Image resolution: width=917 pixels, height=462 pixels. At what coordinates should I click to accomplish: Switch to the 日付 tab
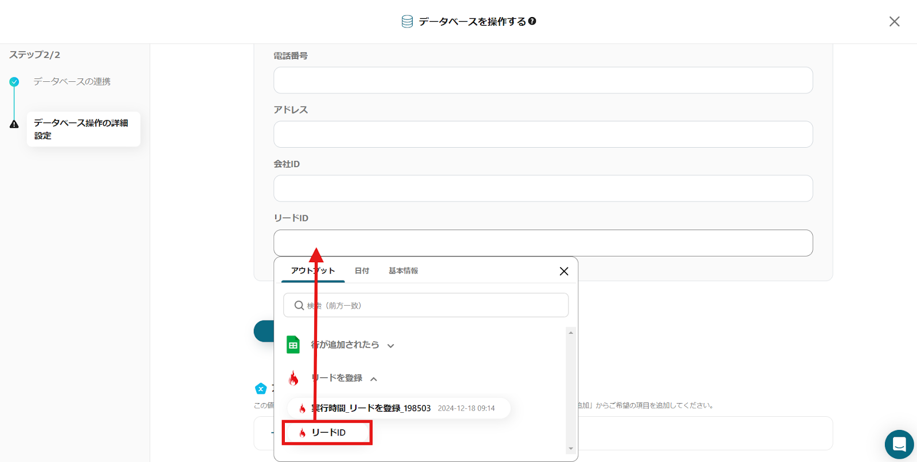pos(362,271)
